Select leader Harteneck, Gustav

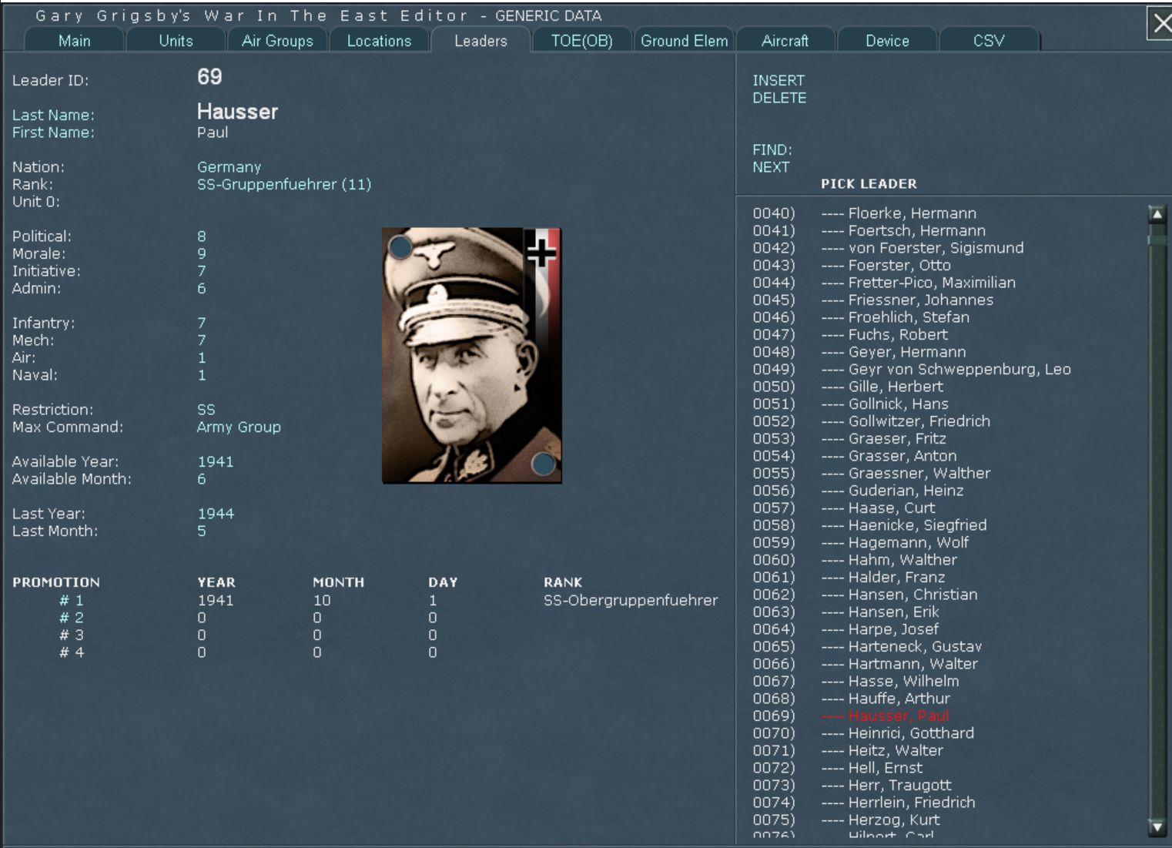tap(901, 646)
